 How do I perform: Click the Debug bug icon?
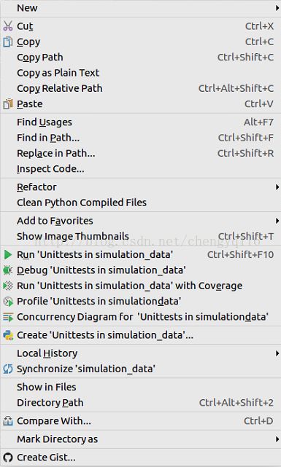pyautogui.click(x=8, y=270)
